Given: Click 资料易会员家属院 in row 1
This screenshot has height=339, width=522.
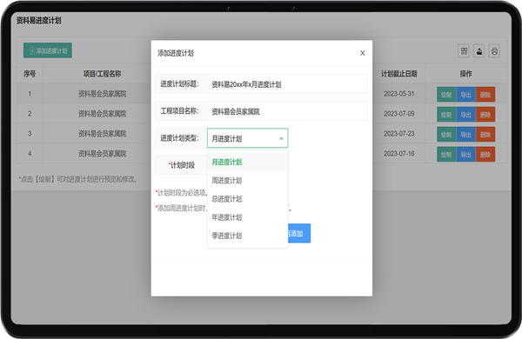Looking at the screenshot, I should point(102,94).
